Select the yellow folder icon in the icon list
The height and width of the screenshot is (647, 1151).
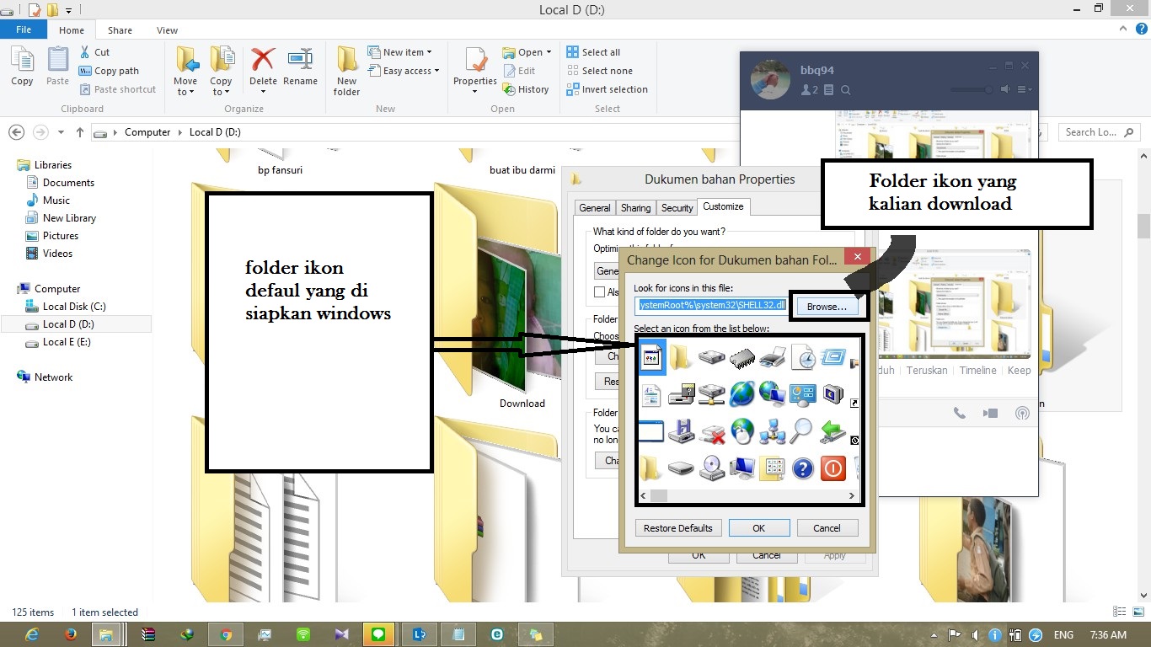point(680,356)
